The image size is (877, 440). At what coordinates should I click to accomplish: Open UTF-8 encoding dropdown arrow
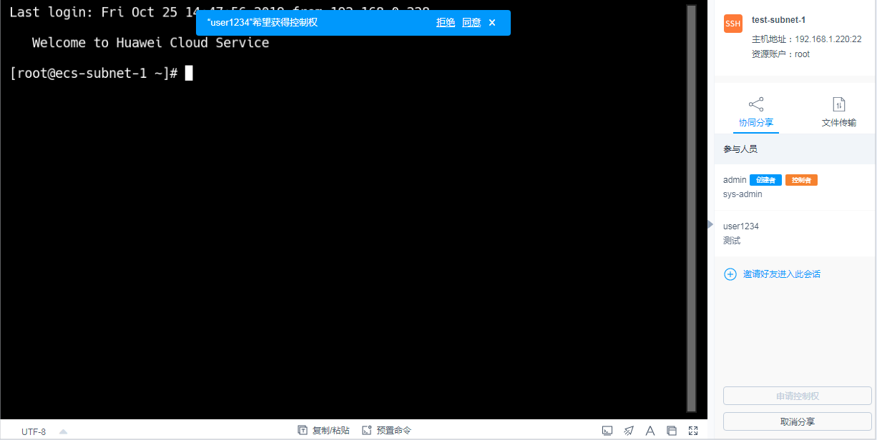(x=63, y=431)
